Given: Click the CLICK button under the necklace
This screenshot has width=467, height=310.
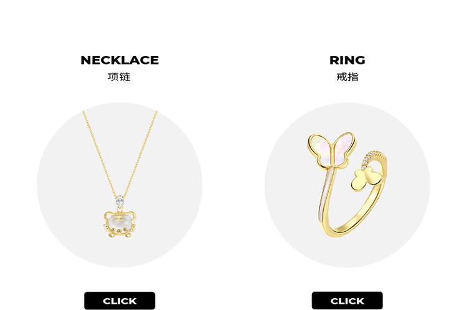Looking at the screenshot, I should [x=120, y=301].
